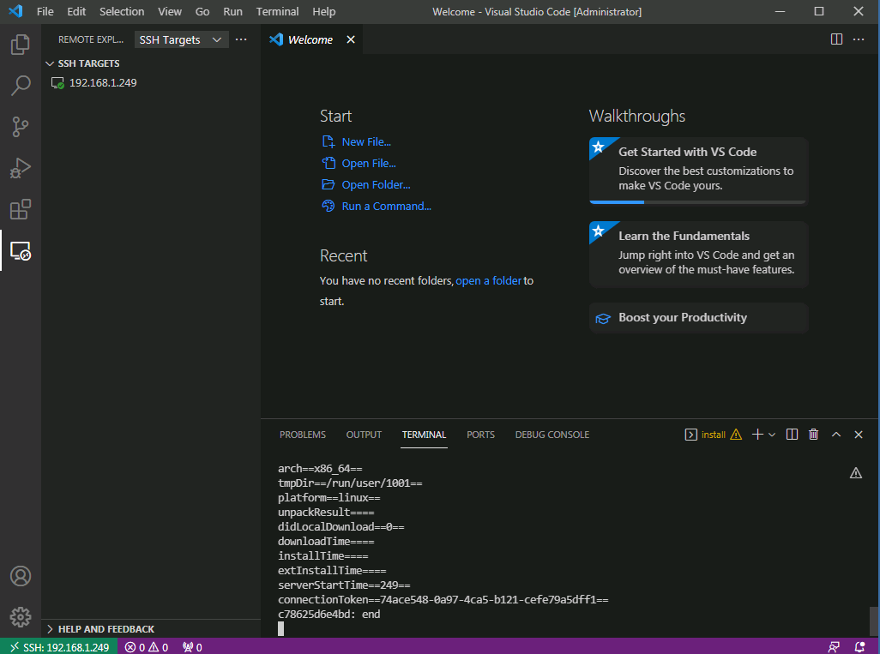
Task: Split the terminal panel
Action: coord(792,434)
